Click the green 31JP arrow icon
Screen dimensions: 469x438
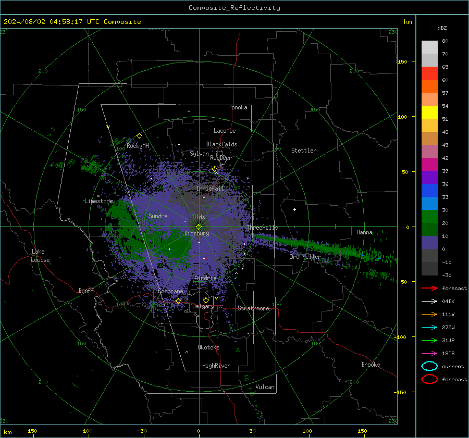pos(429,340)
